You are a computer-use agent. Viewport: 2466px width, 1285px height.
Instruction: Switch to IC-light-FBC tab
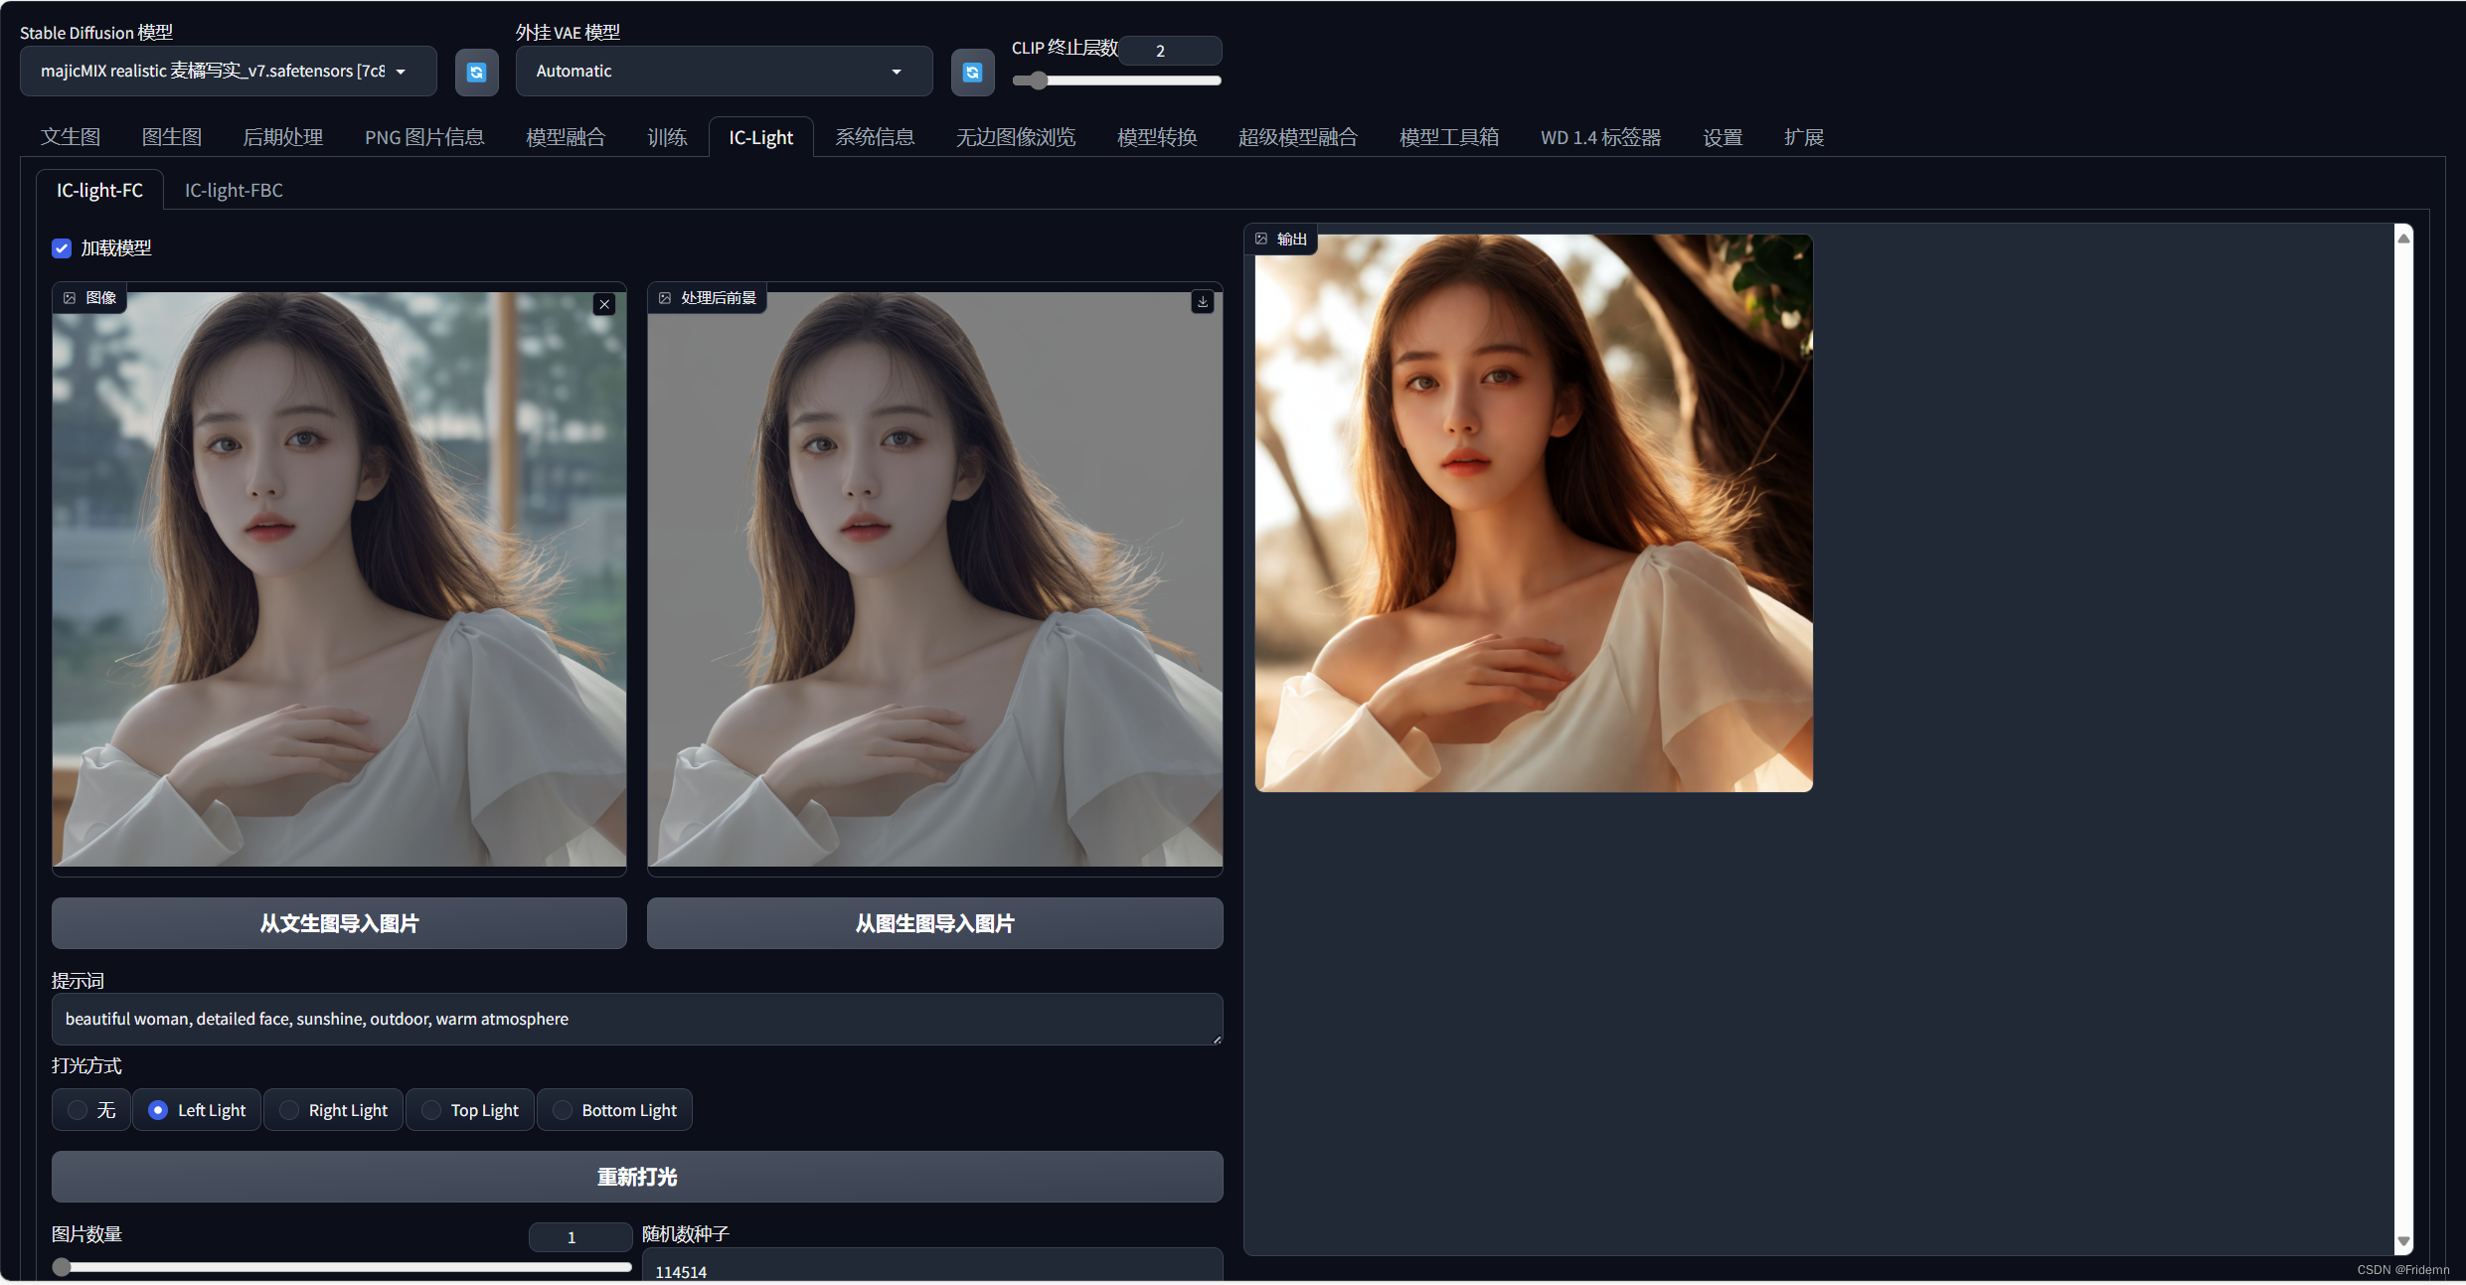[235, 191]
